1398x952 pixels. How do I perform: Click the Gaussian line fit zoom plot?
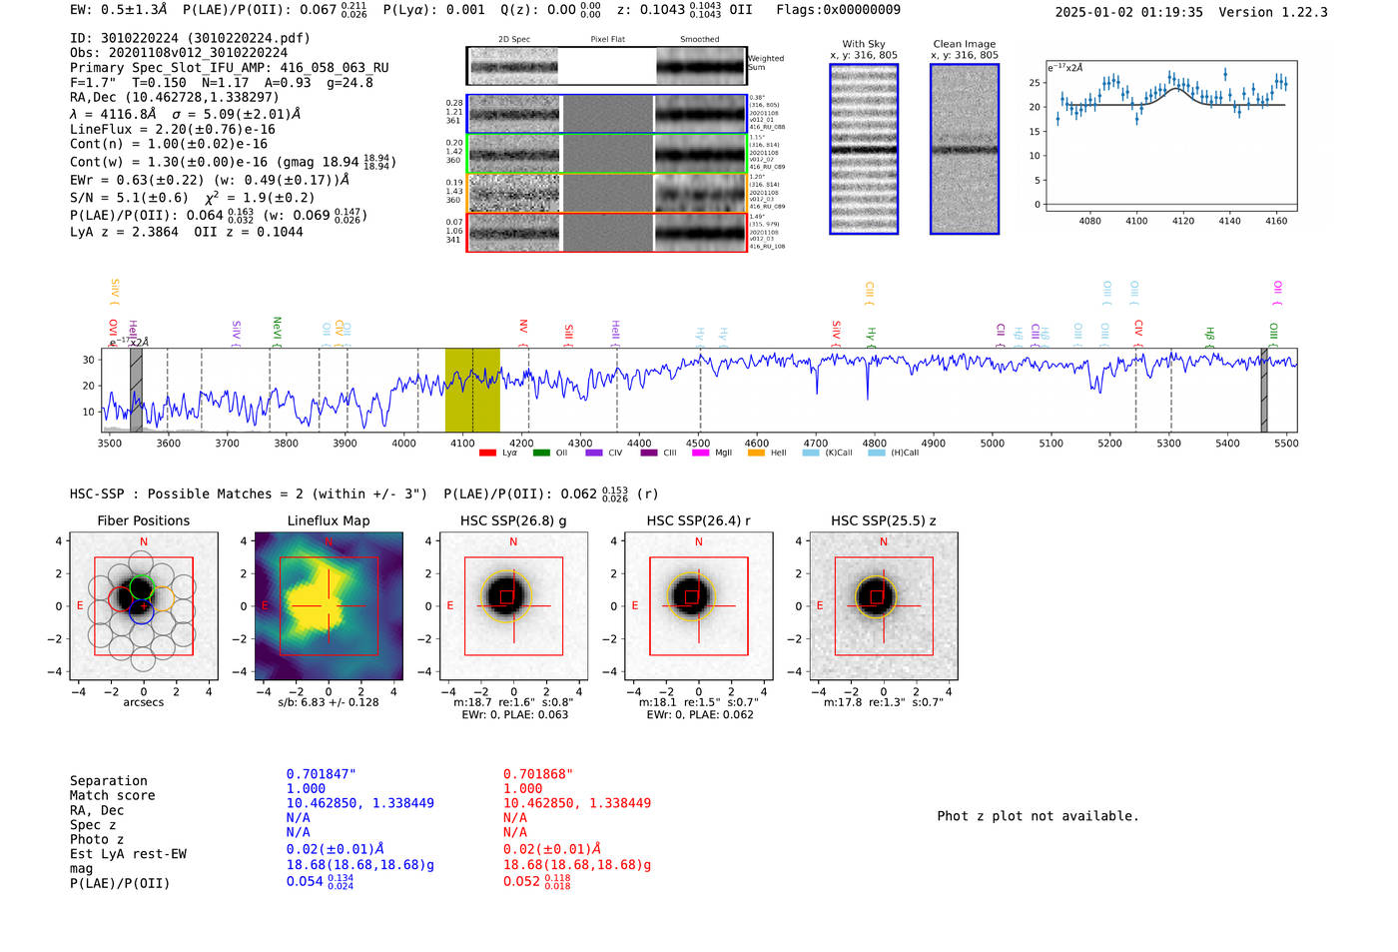[1170, 136]
